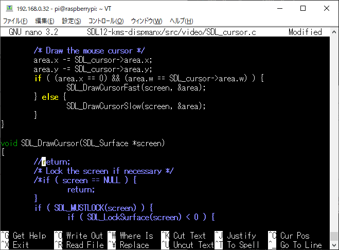
Task: Click the '^G Get Help' shortcut
Action: point(23,236)
